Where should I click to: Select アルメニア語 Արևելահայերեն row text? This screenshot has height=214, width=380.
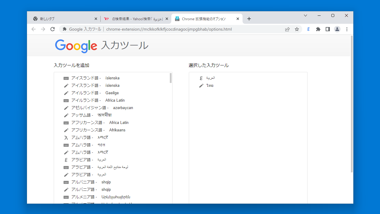pyautogui.click(x=101, y=197)
